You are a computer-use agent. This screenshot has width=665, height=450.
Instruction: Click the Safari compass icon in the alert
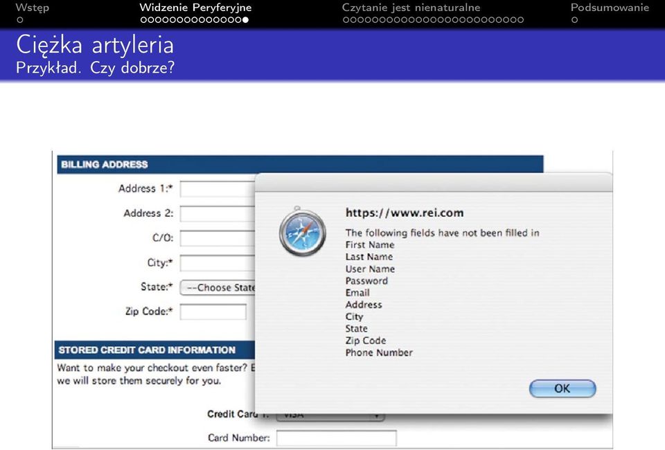[303, 231]
